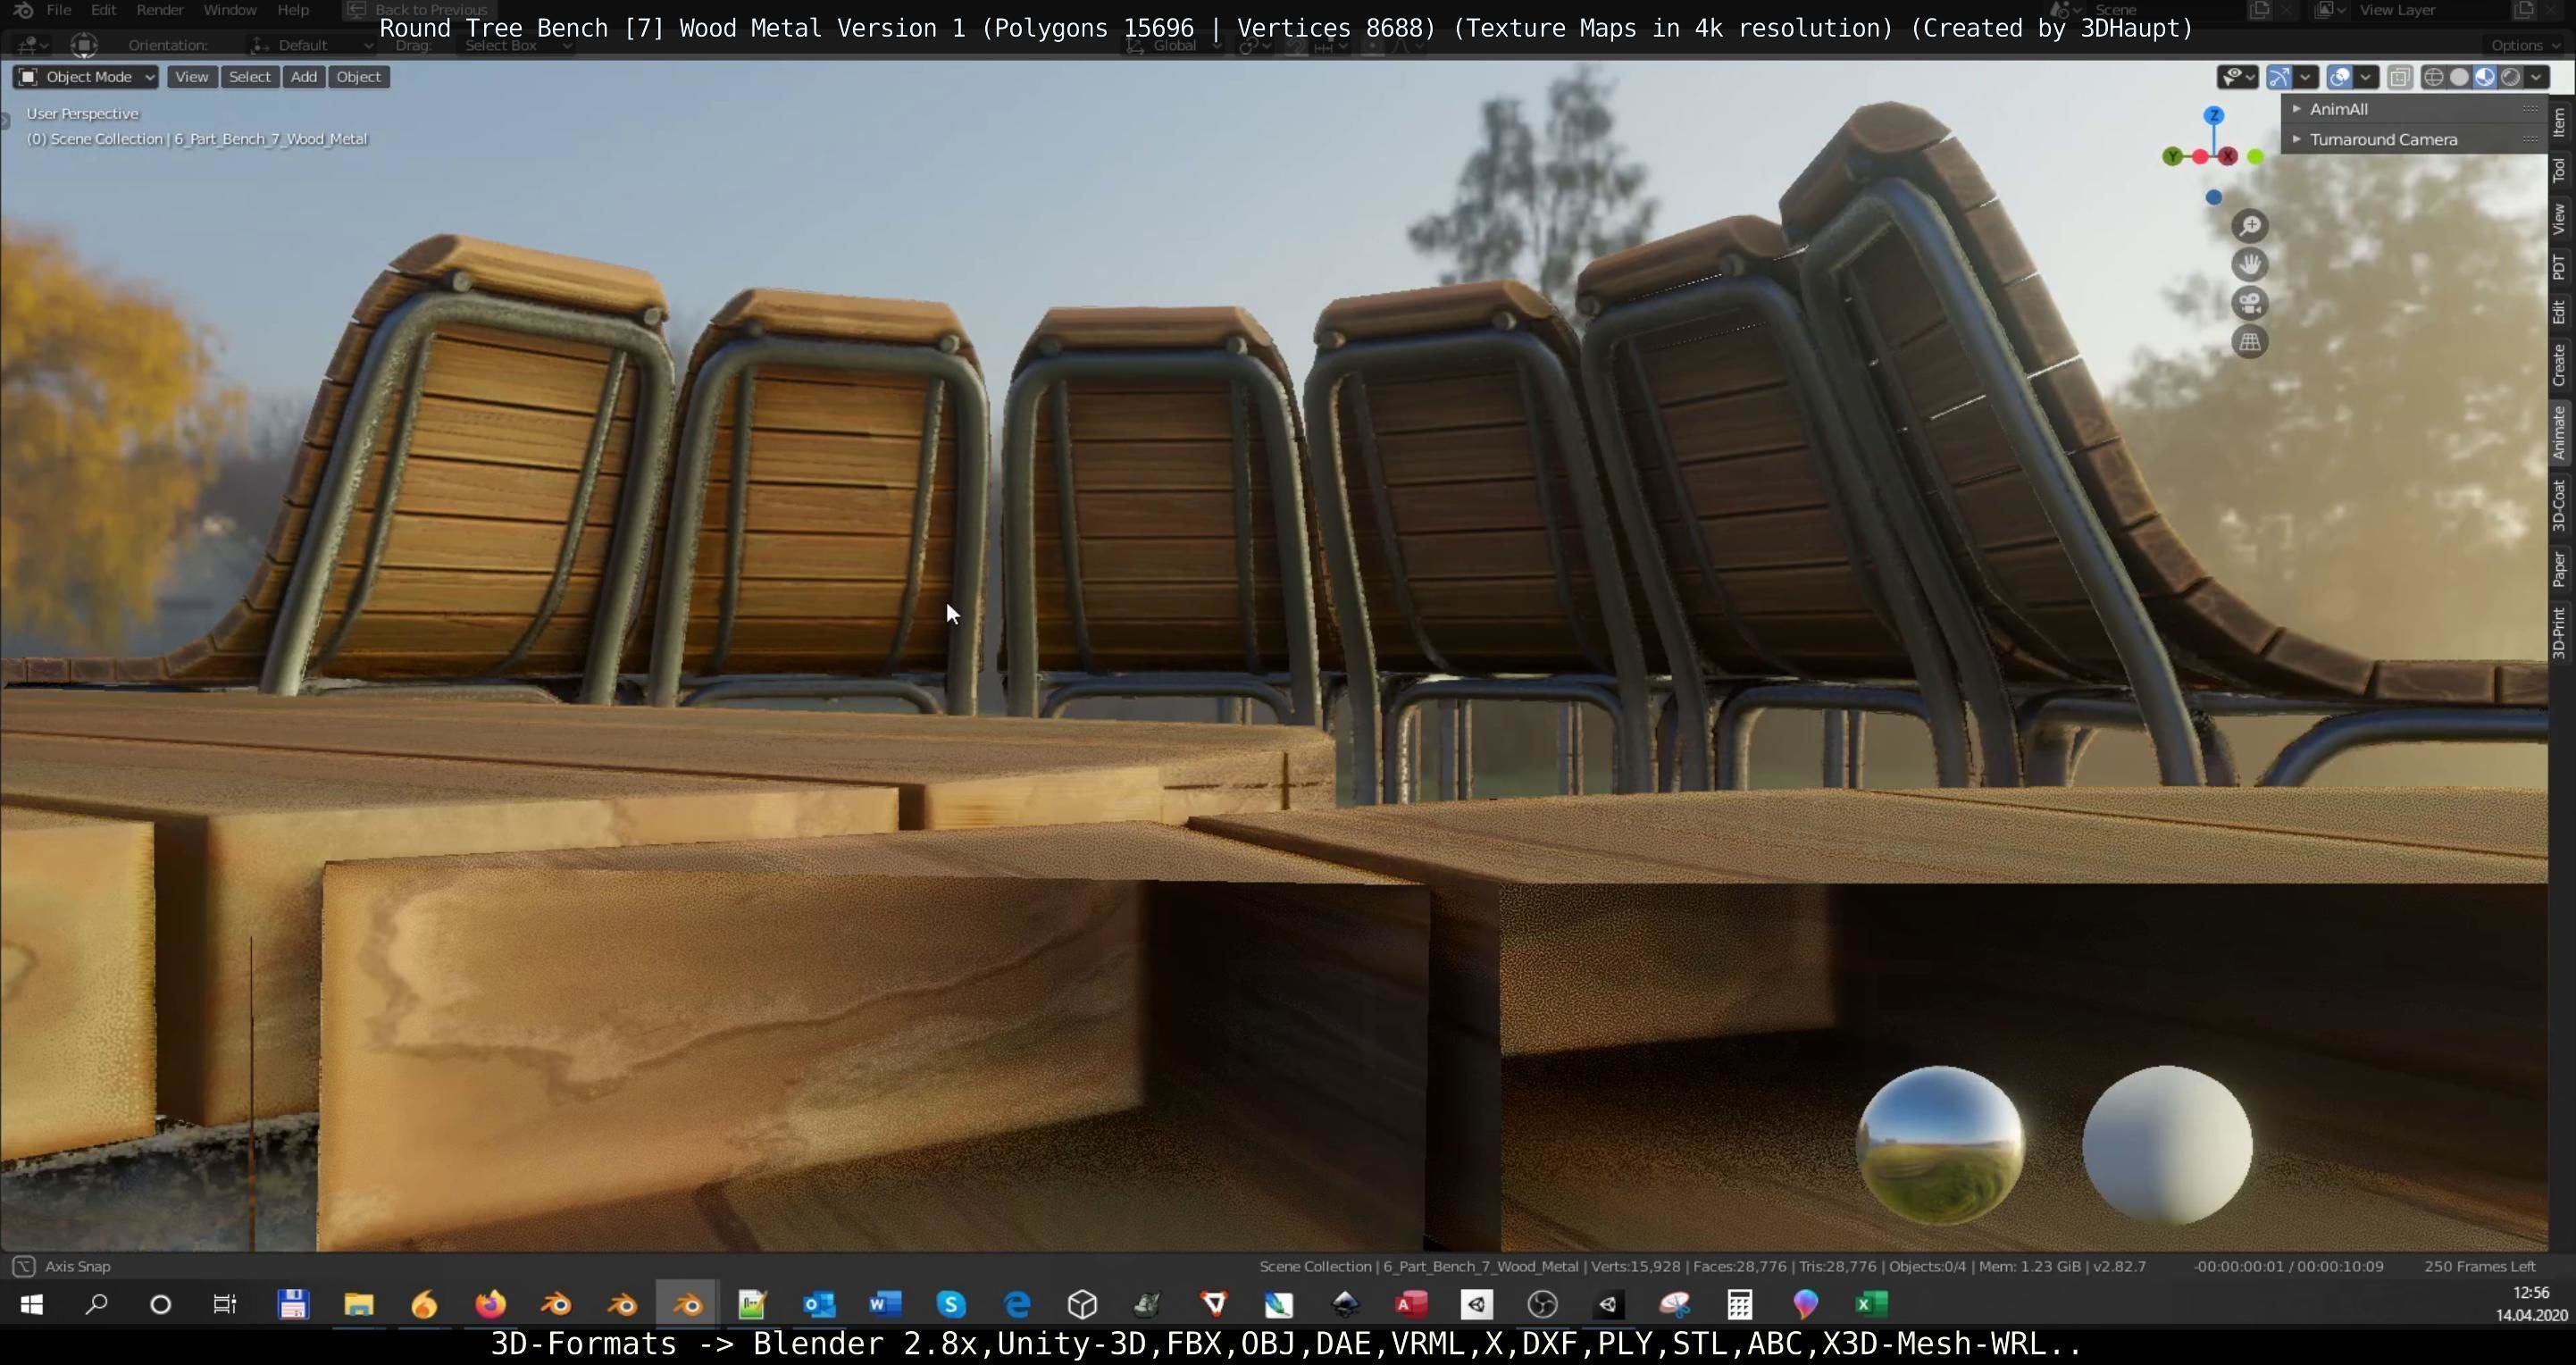Toggle viewport gizmos display
2576x1365 pixels.
coord(2279,77)
